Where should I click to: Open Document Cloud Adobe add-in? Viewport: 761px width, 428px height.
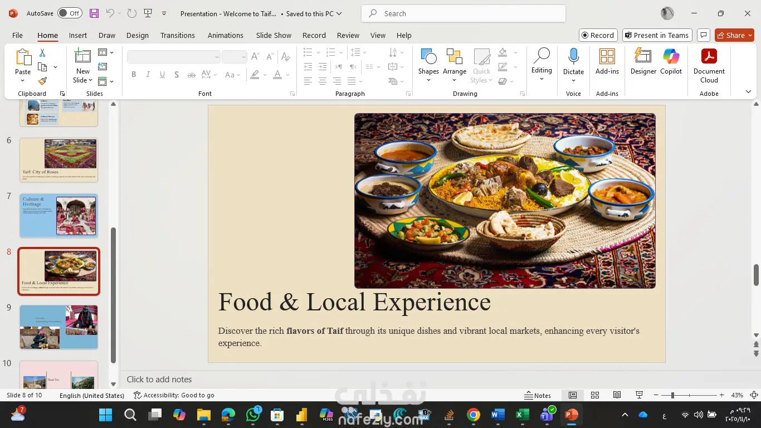click(709, 61)
